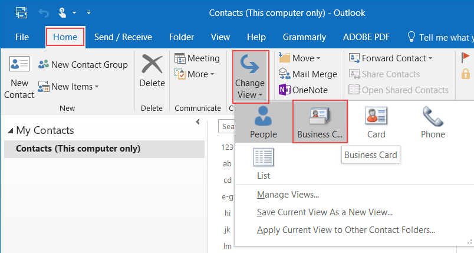Open the Folder ribbon tab
This screenshot has width=474, height=253.
click(182, 37)
